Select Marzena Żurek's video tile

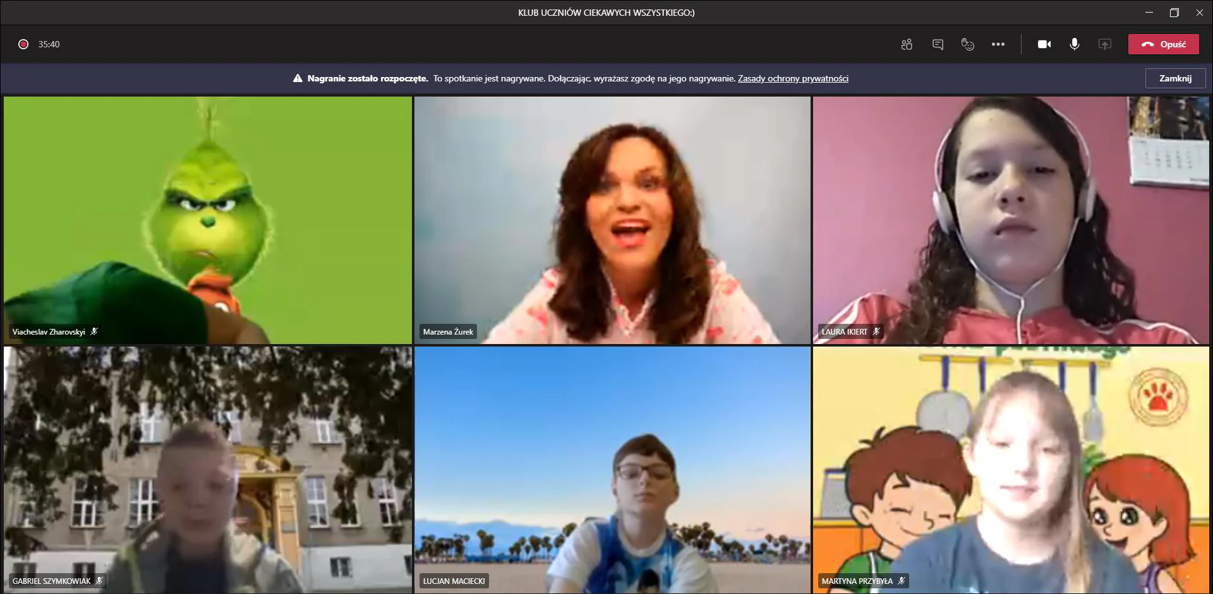(612, 220)
